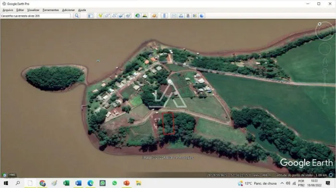
Task: Open the Visualizar menu
Action: point(33,10)
